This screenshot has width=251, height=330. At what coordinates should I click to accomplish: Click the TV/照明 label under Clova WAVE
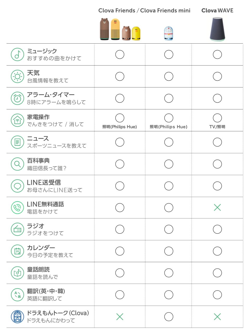point(217,127)
